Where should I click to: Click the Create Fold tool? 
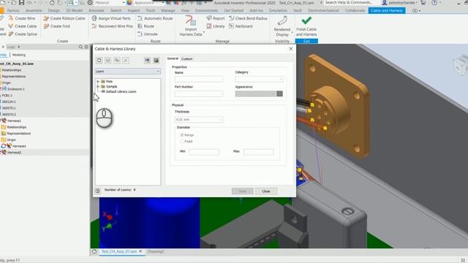tap(57, 26)
